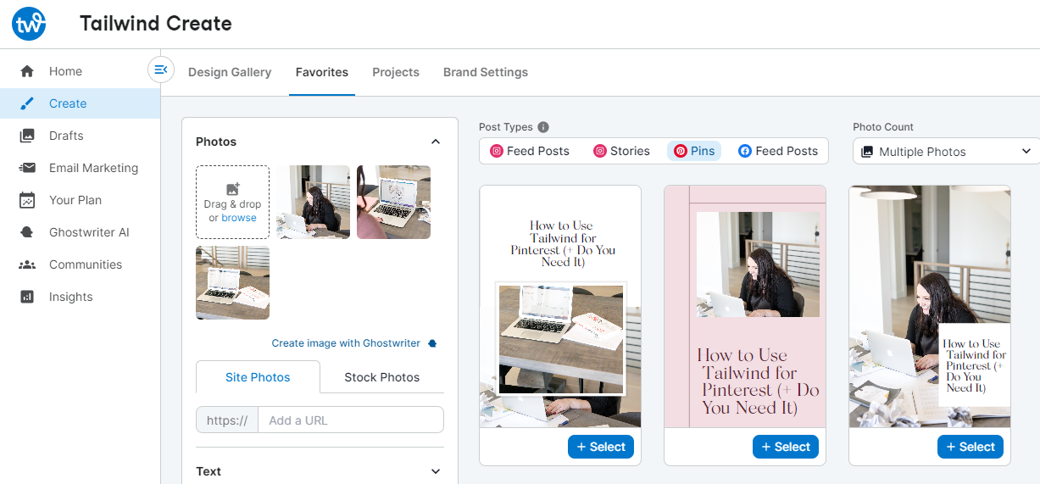This screenshot has width=1040, height=484.
Task: Collapse the Photos section chevron
Action: (436, 142)
